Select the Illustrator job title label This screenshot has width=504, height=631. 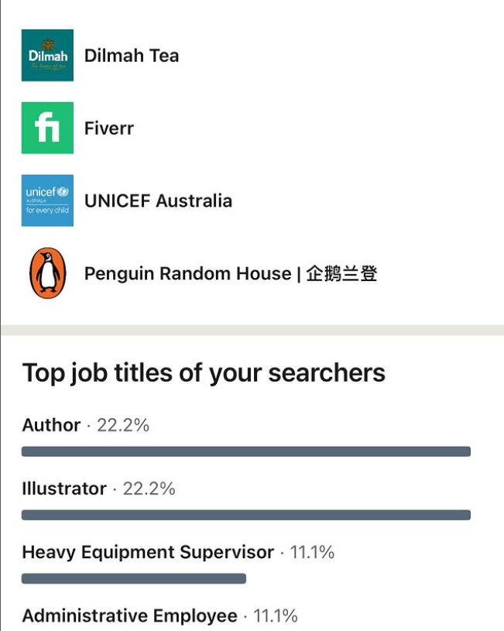[x=64, y=489]
